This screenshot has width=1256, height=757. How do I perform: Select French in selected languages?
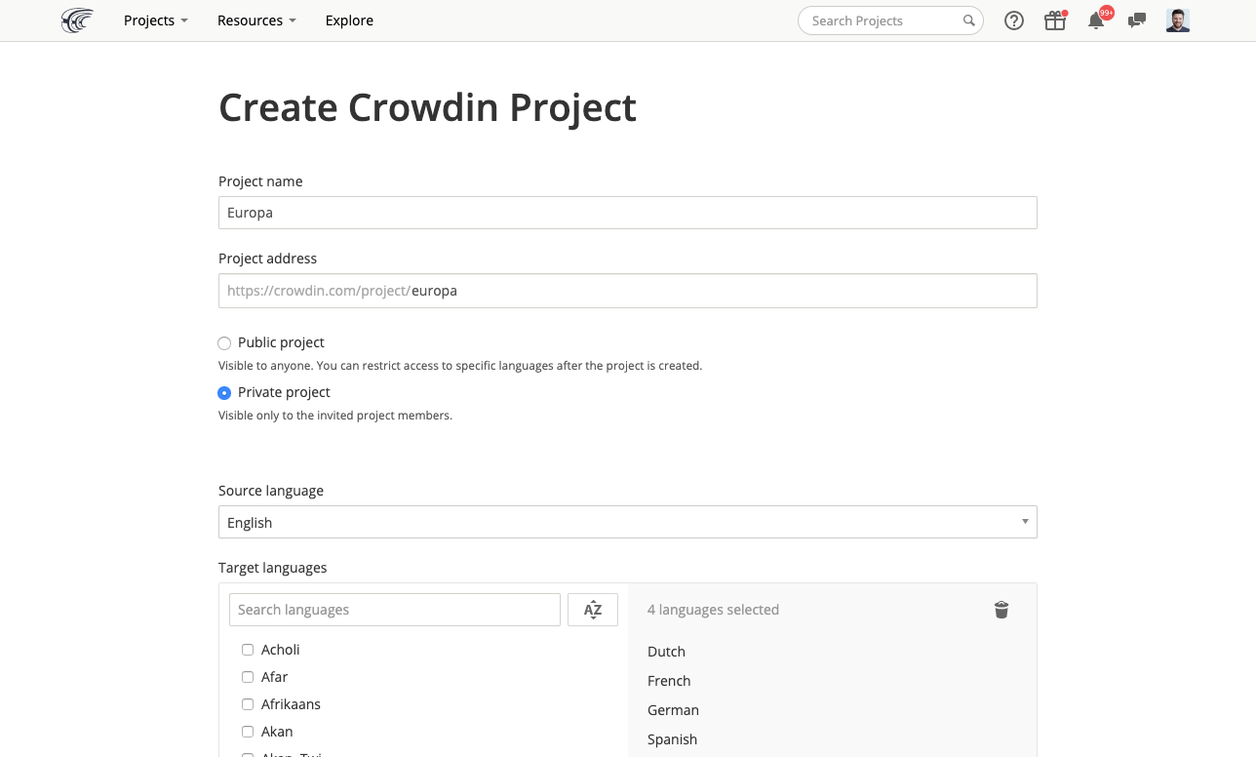point(669,681)
